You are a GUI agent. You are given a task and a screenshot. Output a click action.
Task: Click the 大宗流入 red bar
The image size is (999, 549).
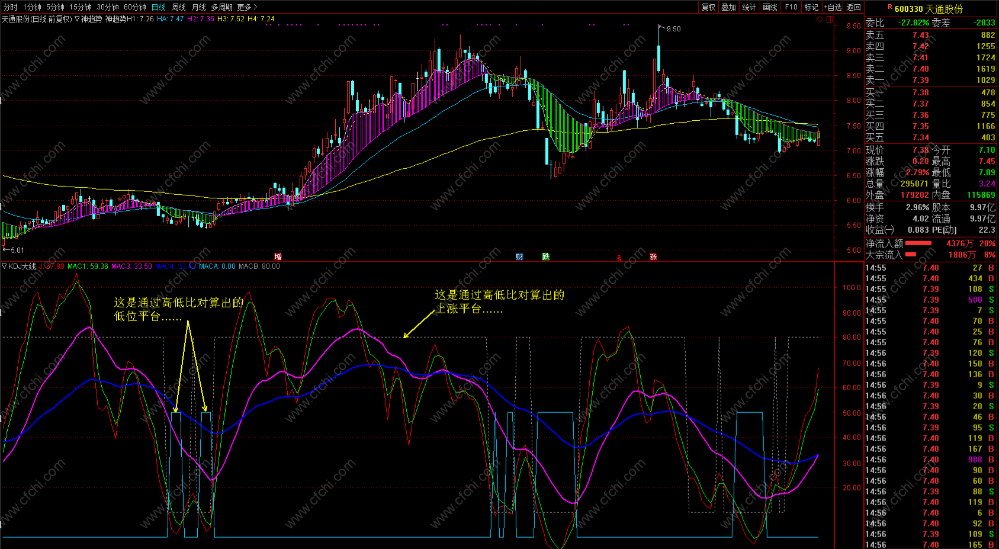point(911,255)
